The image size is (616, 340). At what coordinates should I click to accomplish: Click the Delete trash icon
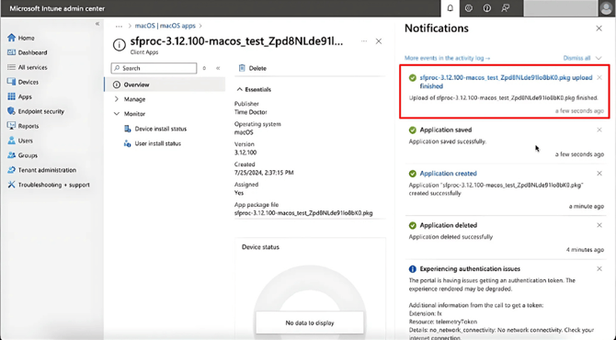(242, 68)
